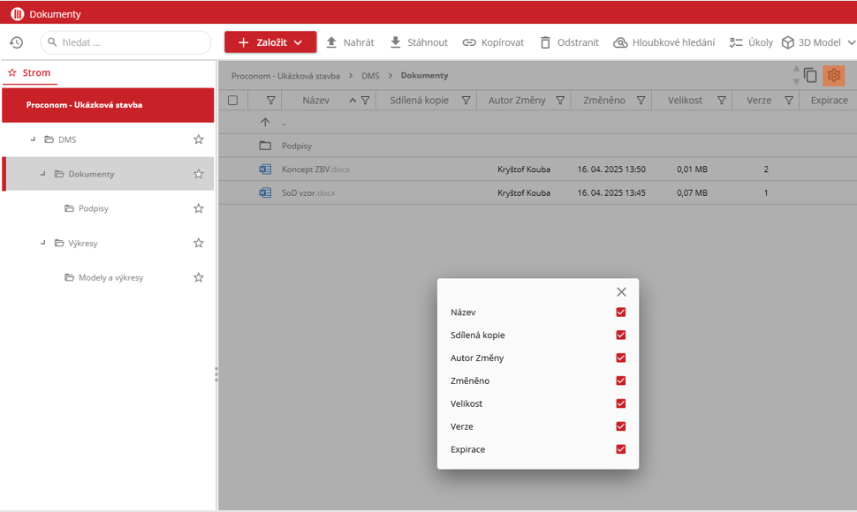
Task: Click the orange column settings gear
Action: point(833,76)
